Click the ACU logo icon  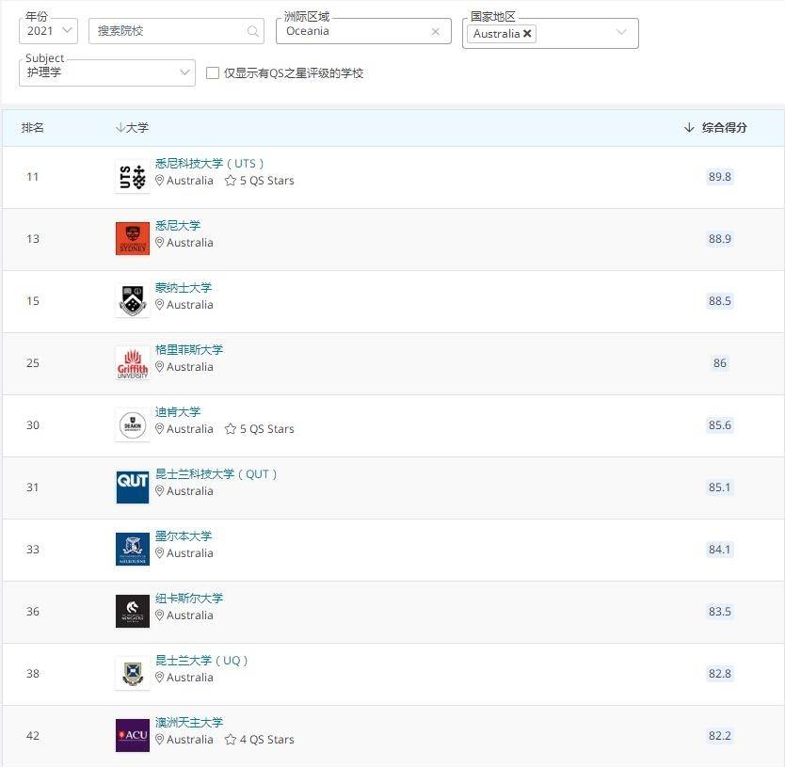tap(132, 736)
